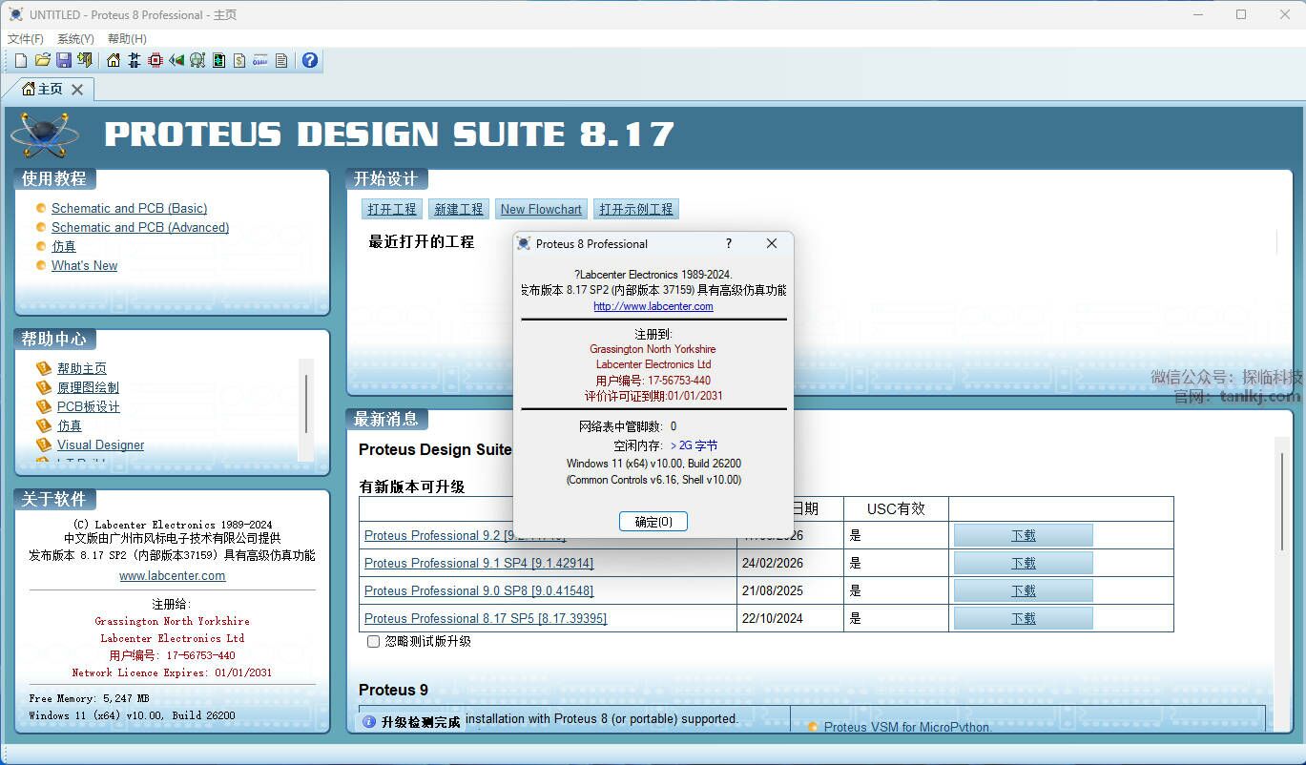Click the blue question mark Help toolbar icon
This screenshot has height=765, width=1306.
[x=310, y=60]
